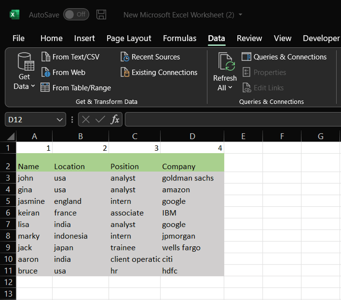Click the Position header cell
Screen dimensions: 341x300
(134, 162)
